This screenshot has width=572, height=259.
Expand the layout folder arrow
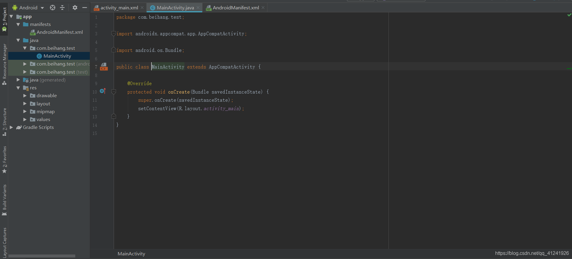pyautogui.click(x=25, y=104)
